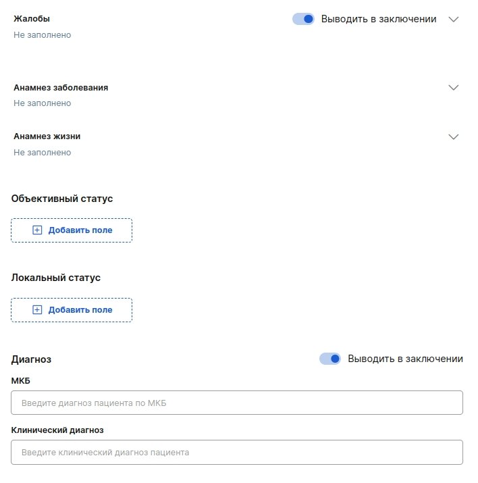Click 'Не заполнено' under Жалобы
The image size is (478, 483).
tap(42, 35)
